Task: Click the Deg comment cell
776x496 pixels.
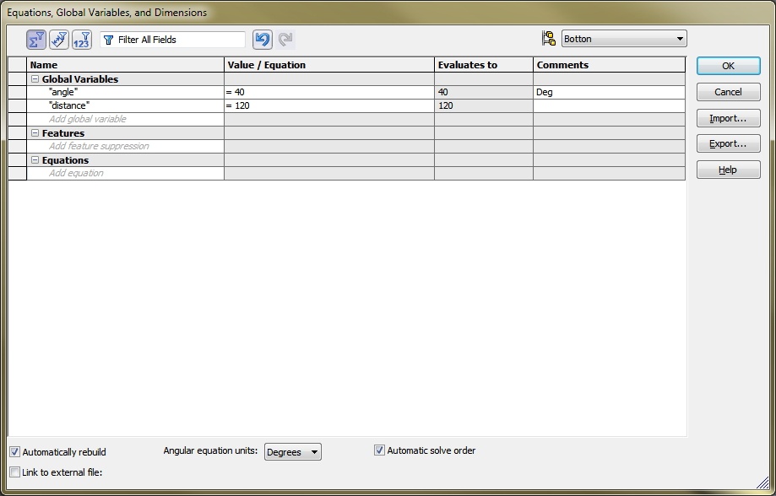Action: click(x=609, y=93)
